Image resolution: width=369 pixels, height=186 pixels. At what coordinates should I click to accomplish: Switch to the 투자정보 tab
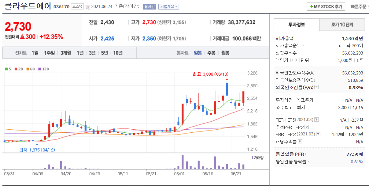click(297, 25)
